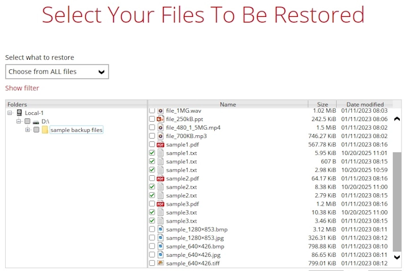Click the D:\ drive icon in the Folders tree
Image resolution: width=406 pixels, height=271 pixels.
(36, 122)
